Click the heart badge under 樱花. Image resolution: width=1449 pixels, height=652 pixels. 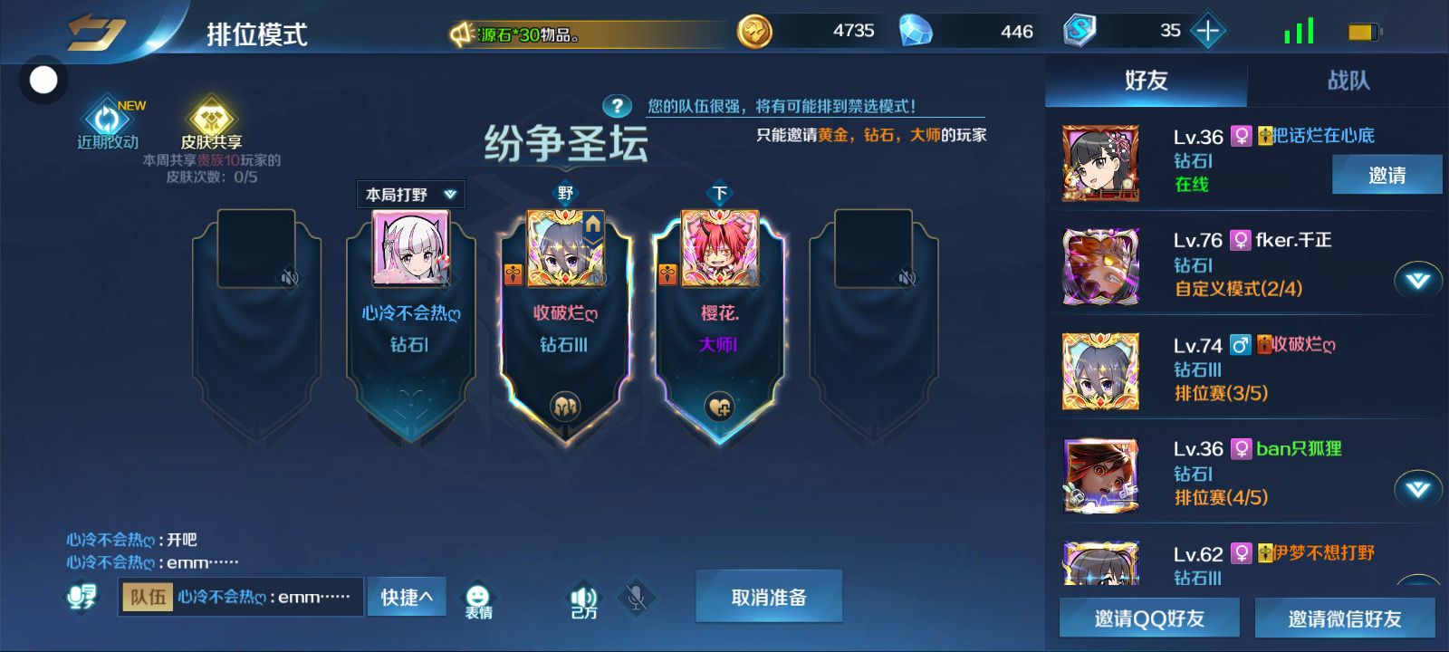[720, 407]
